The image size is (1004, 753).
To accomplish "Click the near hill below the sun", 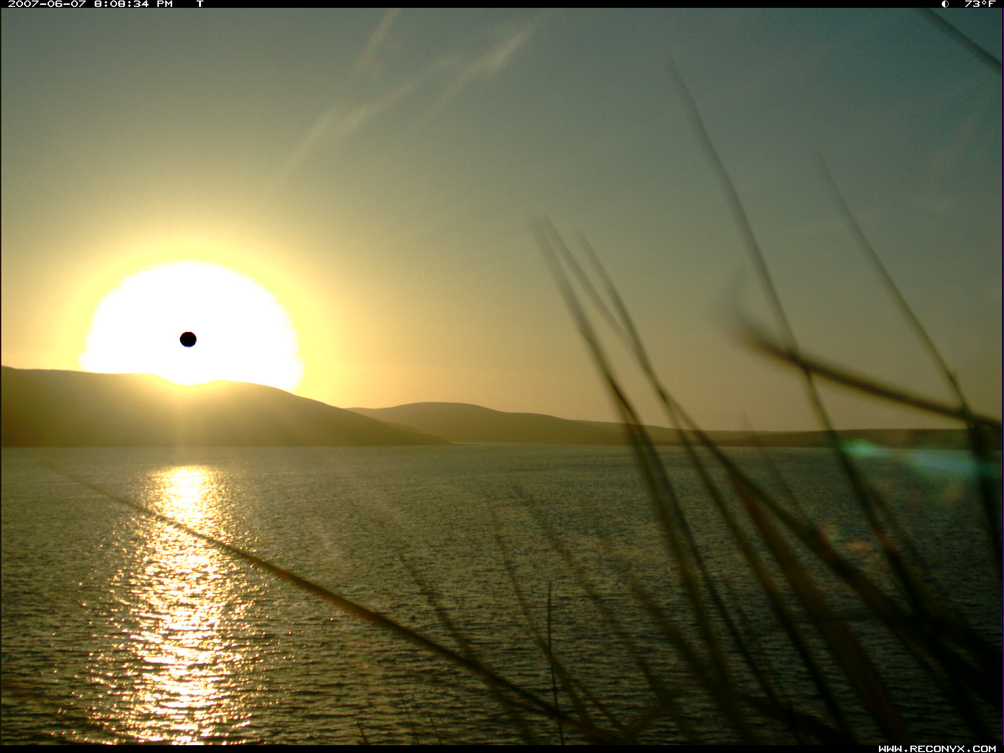I will coord(196,417).
